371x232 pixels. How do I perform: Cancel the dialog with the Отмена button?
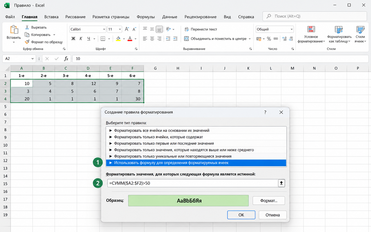point(273,215)
